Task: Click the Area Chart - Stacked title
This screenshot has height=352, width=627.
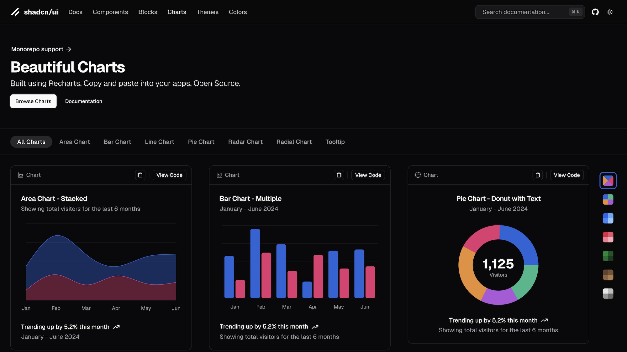Action: click(54, 199)
